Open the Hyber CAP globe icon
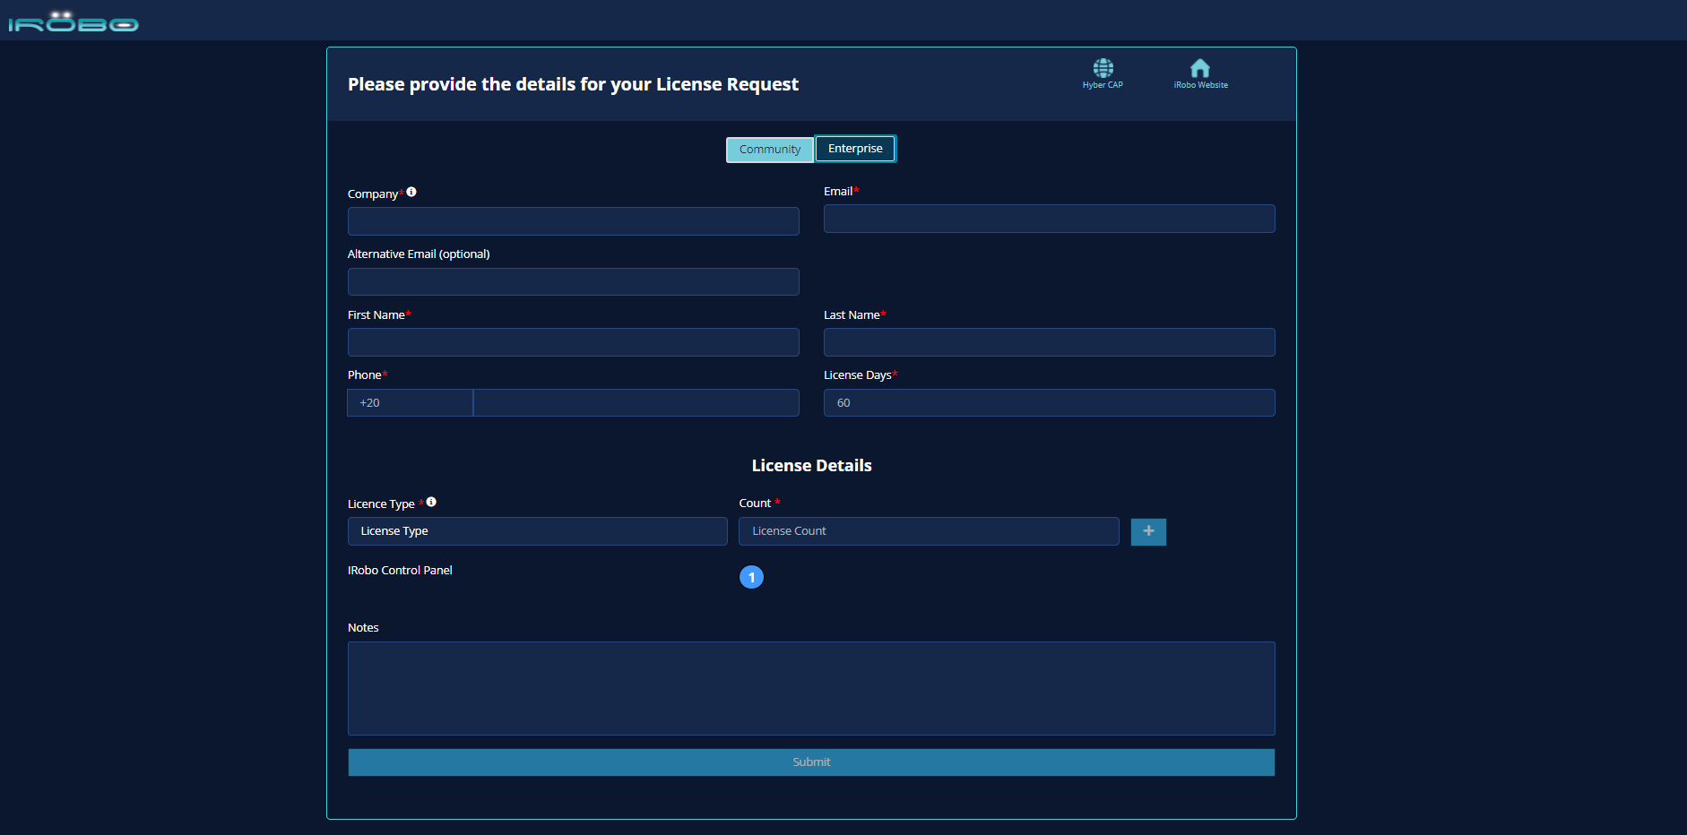 tap(1103, 69)
